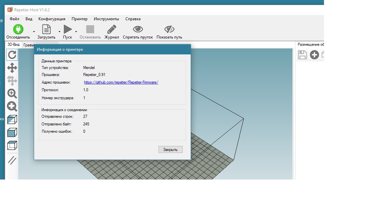
Task: Click the green Отсоединить plug icon
Action: click(18, 29)
